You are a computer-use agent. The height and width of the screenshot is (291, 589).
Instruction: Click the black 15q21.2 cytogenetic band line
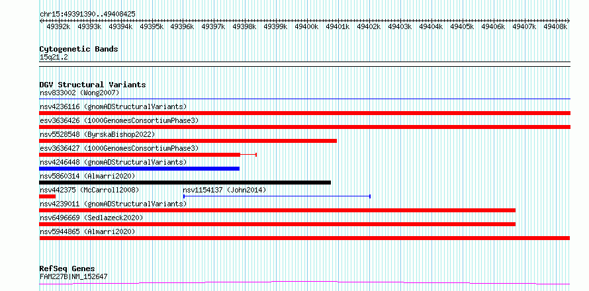[x=304, y=64]
